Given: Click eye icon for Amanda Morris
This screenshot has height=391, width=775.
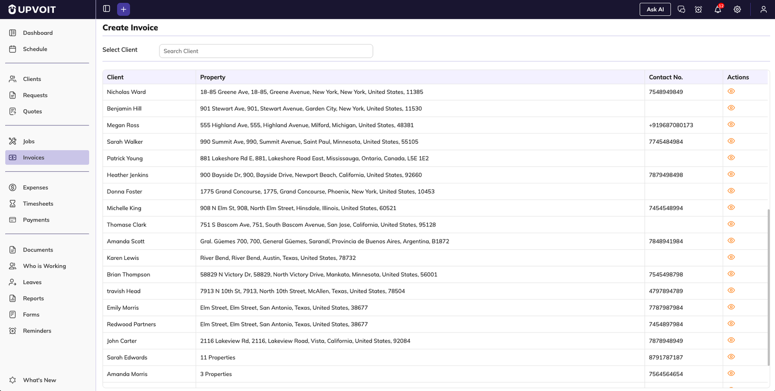Looking at the screenshot, I should pyautogui.click(x=731, y=374).
